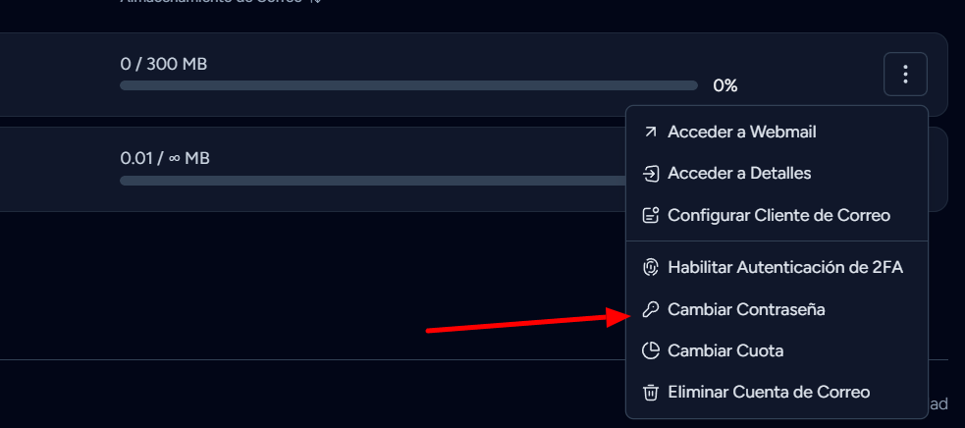The height and width of the screenshot is (428, 965).
Task: Click the 0.01 / ∞ MB storage bar
Action: tap(373, 181)
